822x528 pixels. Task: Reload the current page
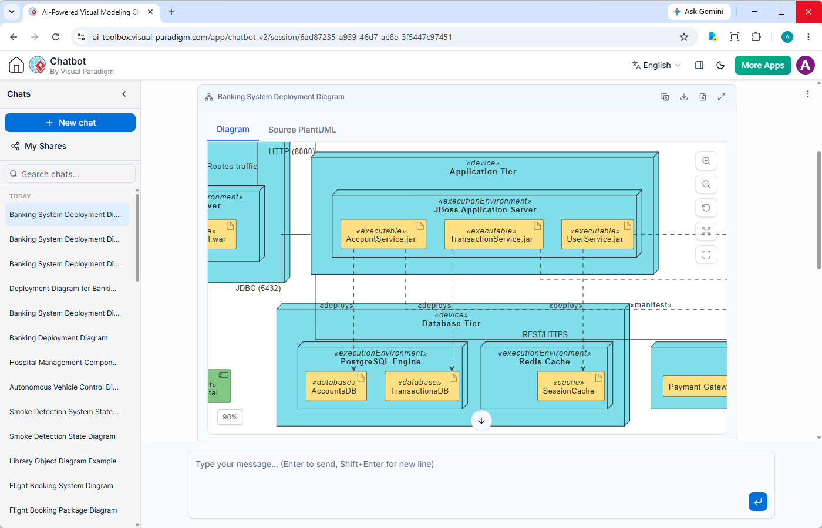click(x=56, y=37)
